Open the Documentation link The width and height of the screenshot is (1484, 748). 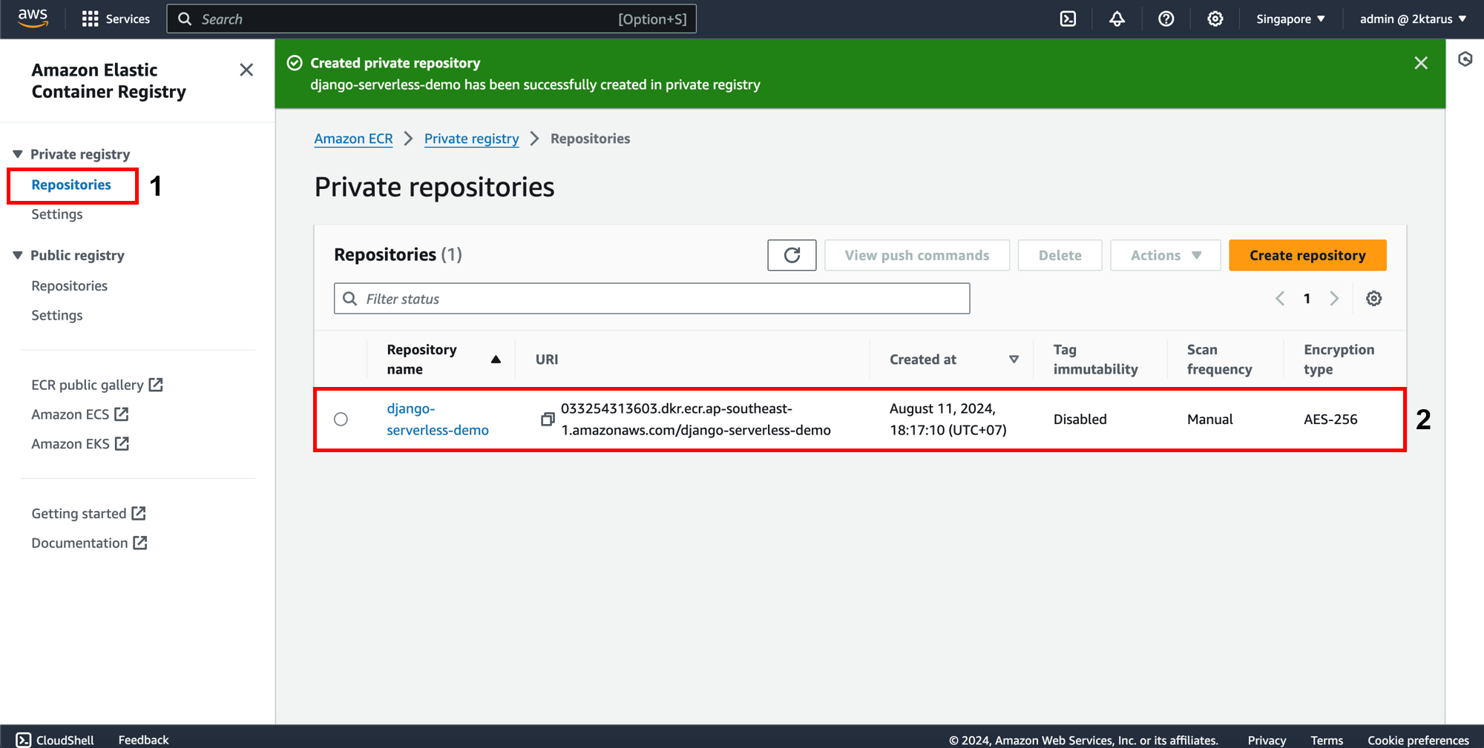pos(89,543)
